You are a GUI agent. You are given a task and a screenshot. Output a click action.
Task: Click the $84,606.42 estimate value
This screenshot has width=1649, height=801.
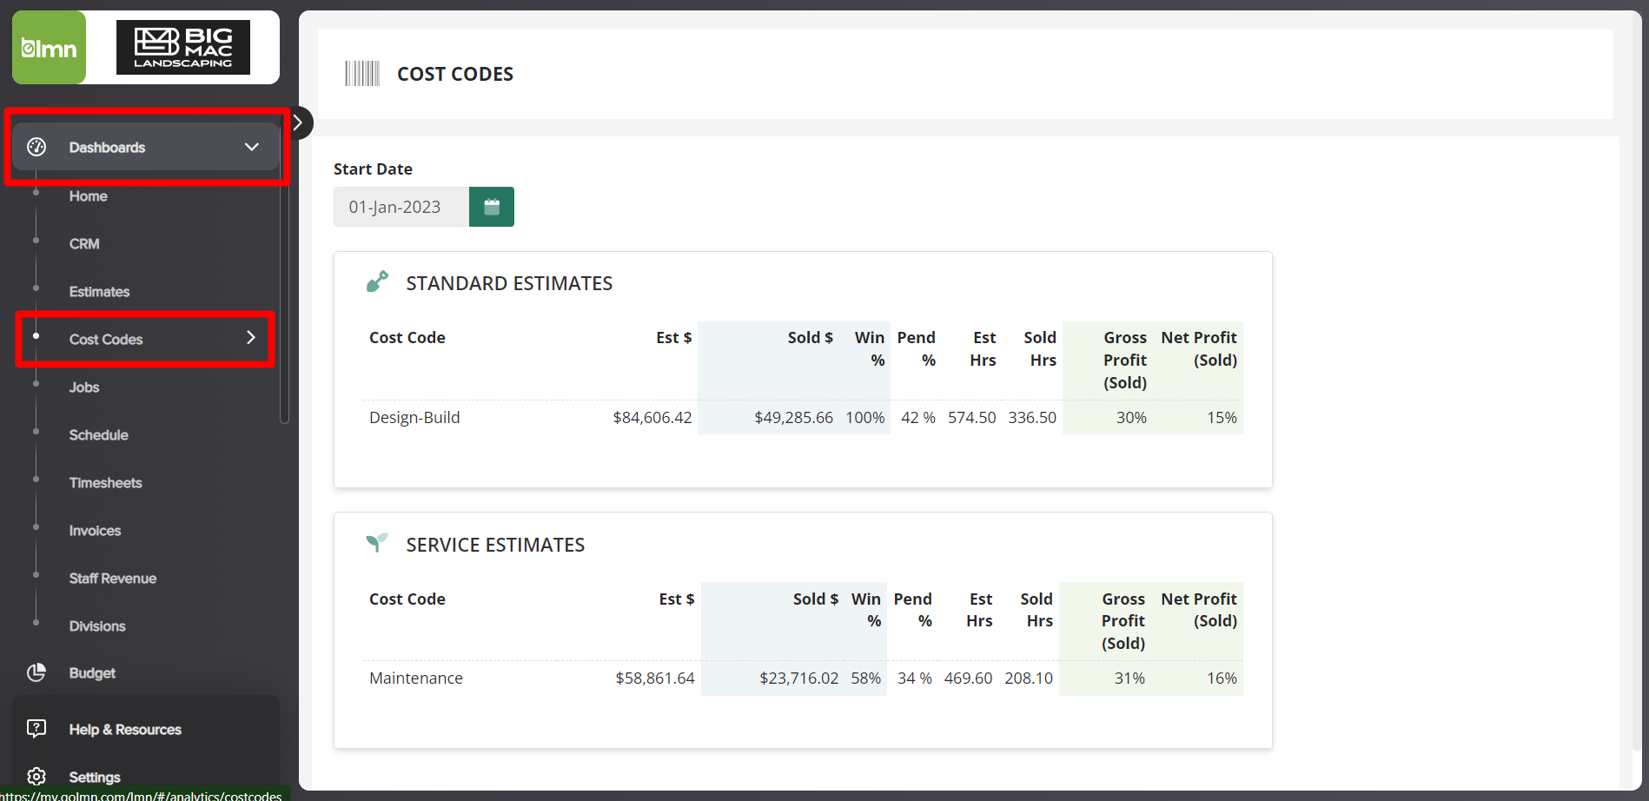[x=652, y=418]
